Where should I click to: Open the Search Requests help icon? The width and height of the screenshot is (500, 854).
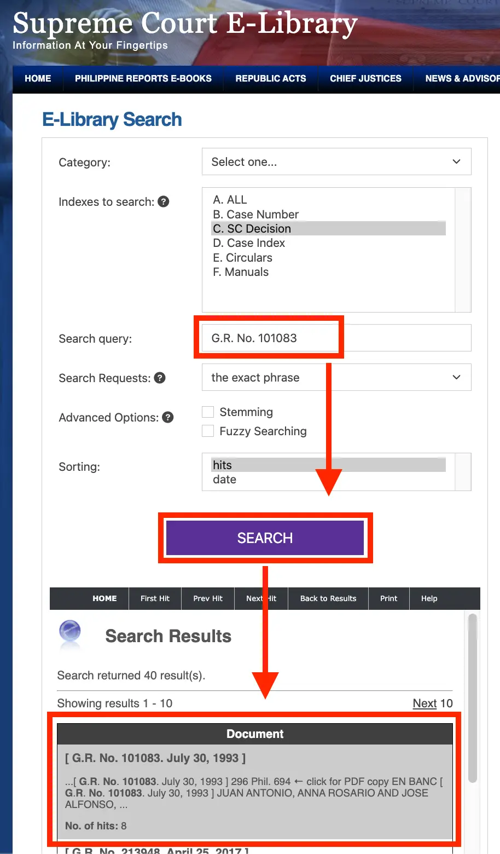click(x=160, y=378)
